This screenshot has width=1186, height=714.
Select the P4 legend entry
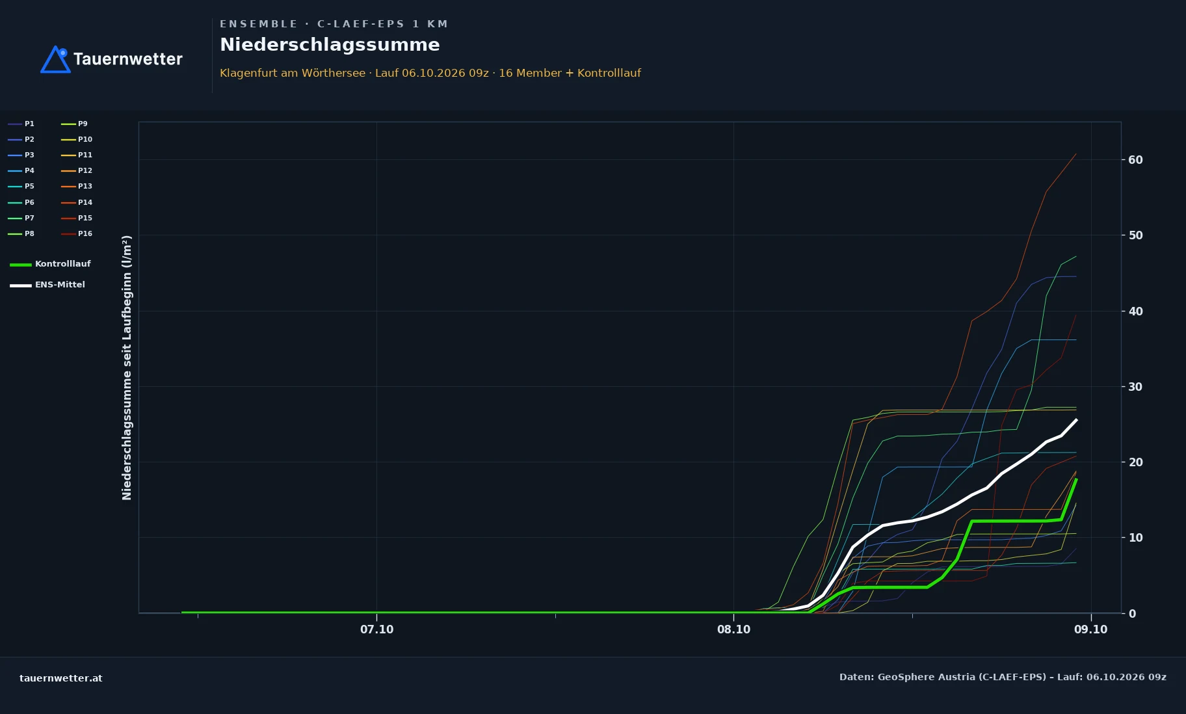(x=21, y=170)
